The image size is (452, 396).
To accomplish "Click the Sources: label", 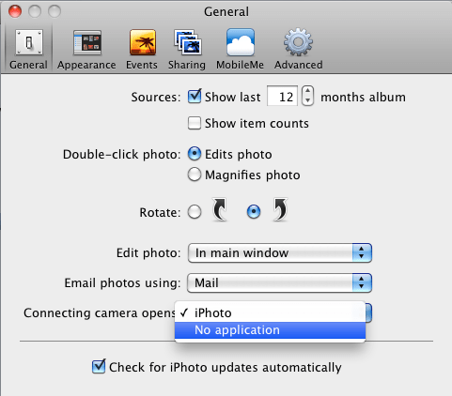I will (156, 98).
